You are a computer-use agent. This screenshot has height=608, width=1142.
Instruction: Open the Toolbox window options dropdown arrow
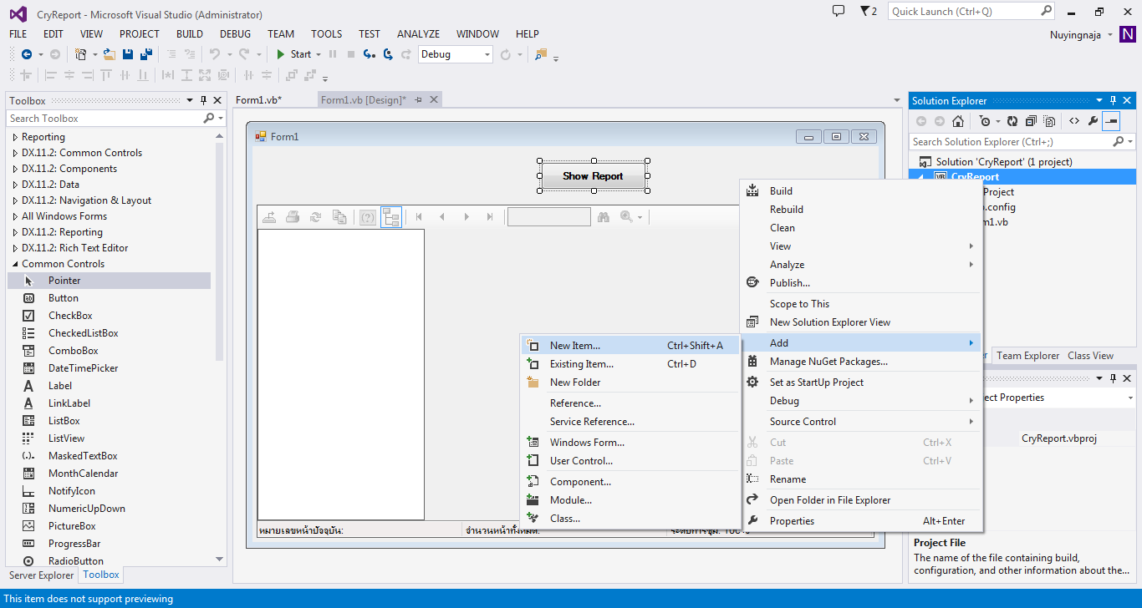[190, 100]
